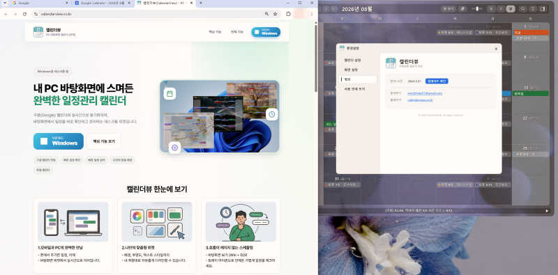The image size is (558, 275).
Task: Open 화면 설정 in settings sidebar
Action: tap(351, 70)
